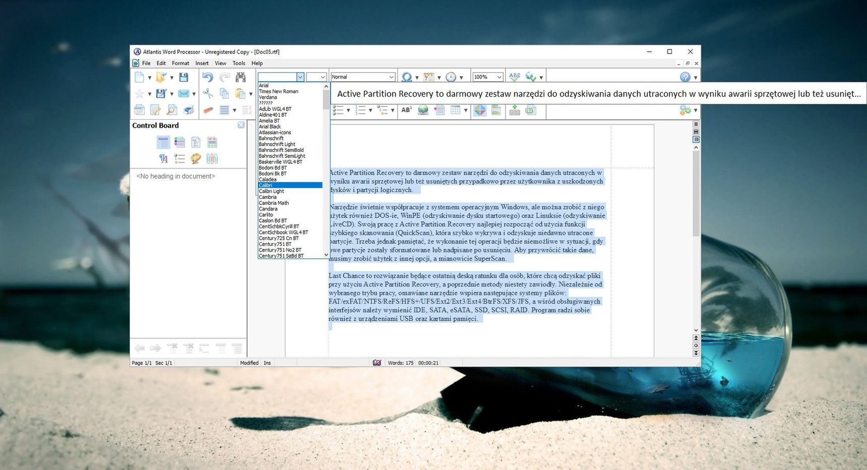Click the AB footnote icon

pos(406,110)
